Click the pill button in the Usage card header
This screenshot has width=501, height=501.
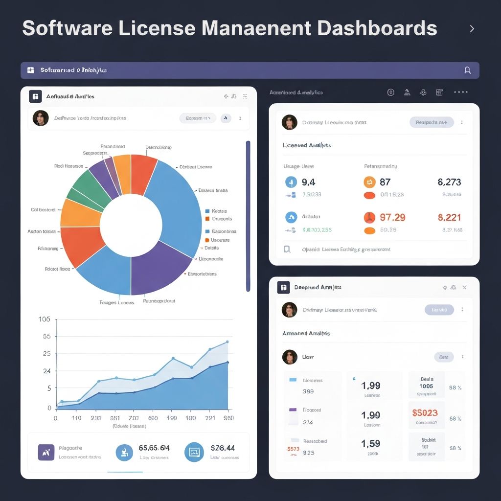431,122
